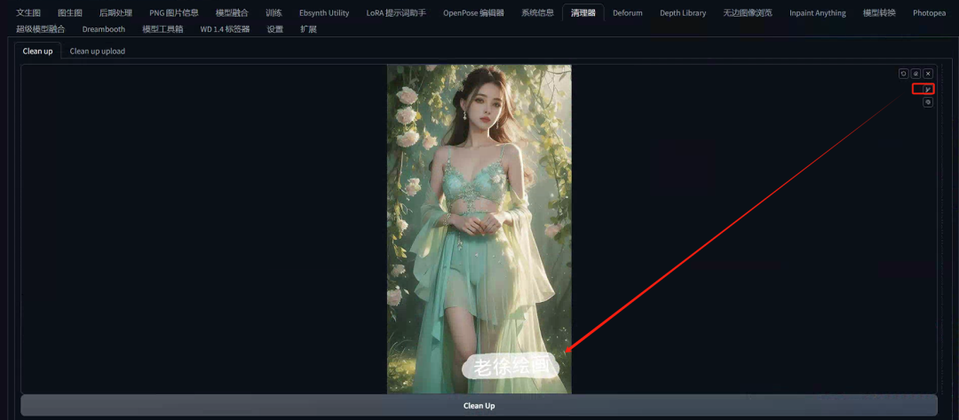Select the brush size tool icon

tap(928, 90)
